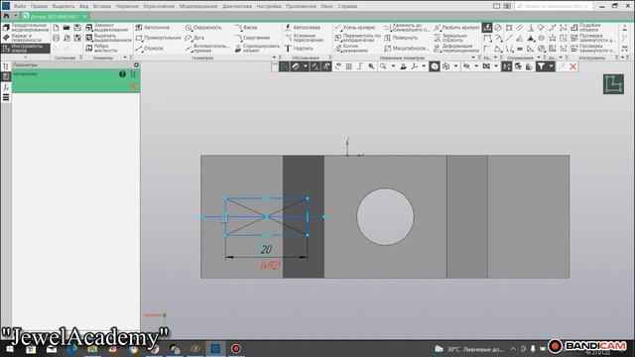Toggle Твердотельное моделирование toolset
This screenshot has height=357, width=635.
click(x=25, y=27)
